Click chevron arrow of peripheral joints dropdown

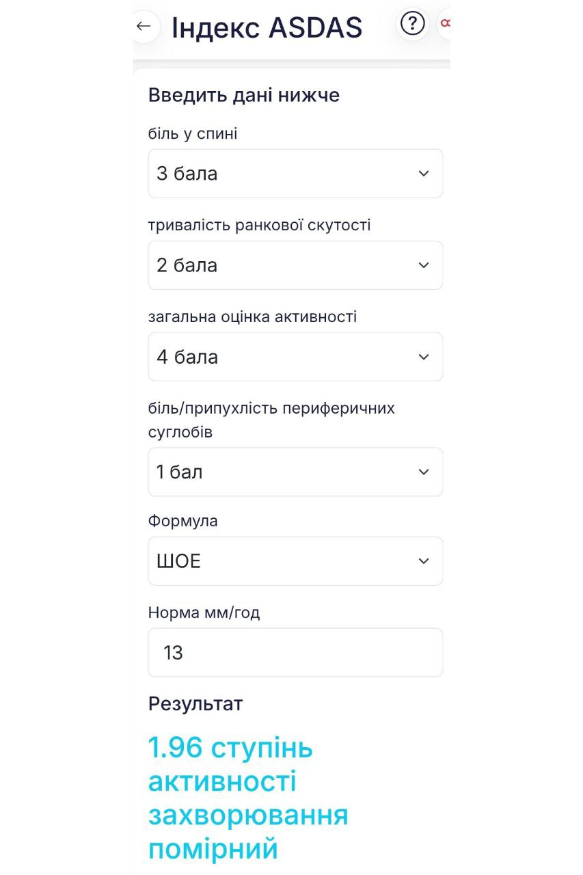click(x=424, y=472)
